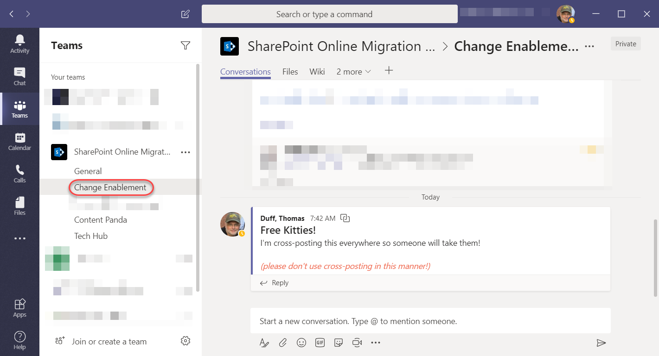This screenshot has height=356, width=659.
Task: Switch to the Chat section
Action: coord(19,75)
